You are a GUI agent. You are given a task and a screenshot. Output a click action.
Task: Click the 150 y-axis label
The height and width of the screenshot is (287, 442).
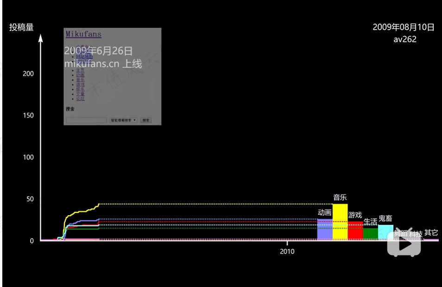pos(28,115)
